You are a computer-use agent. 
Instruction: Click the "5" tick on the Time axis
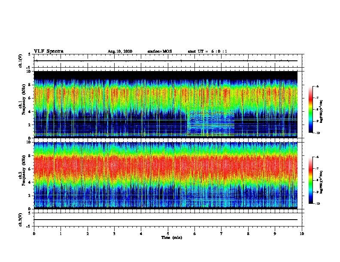click(168, 234)
